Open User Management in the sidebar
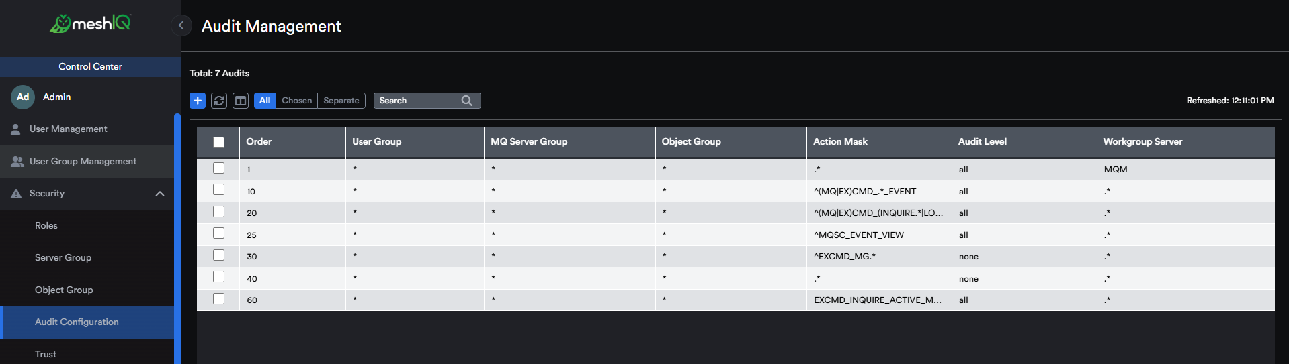This screenshot has width=1289, height=364. 87,129
